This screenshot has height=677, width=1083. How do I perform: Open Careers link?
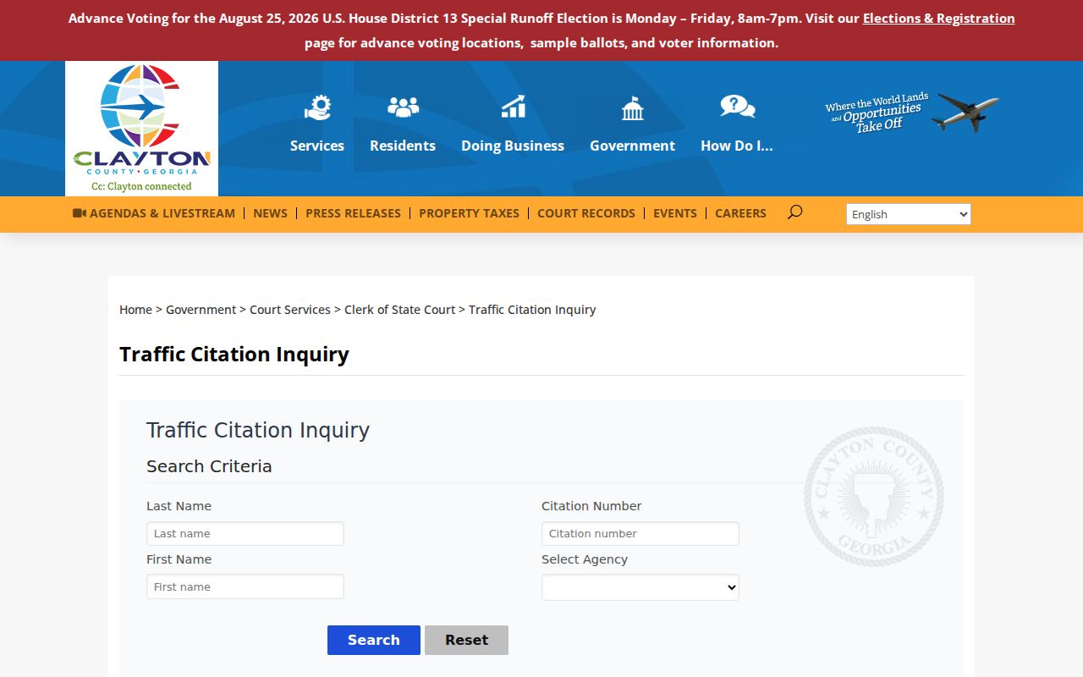[x=740, y=213]
